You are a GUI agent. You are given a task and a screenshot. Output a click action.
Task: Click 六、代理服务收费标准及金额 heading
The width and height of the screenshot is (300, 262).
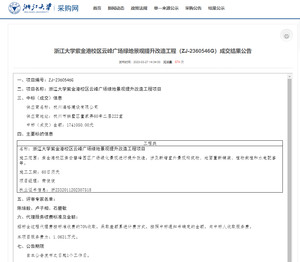tap(47, 217)
